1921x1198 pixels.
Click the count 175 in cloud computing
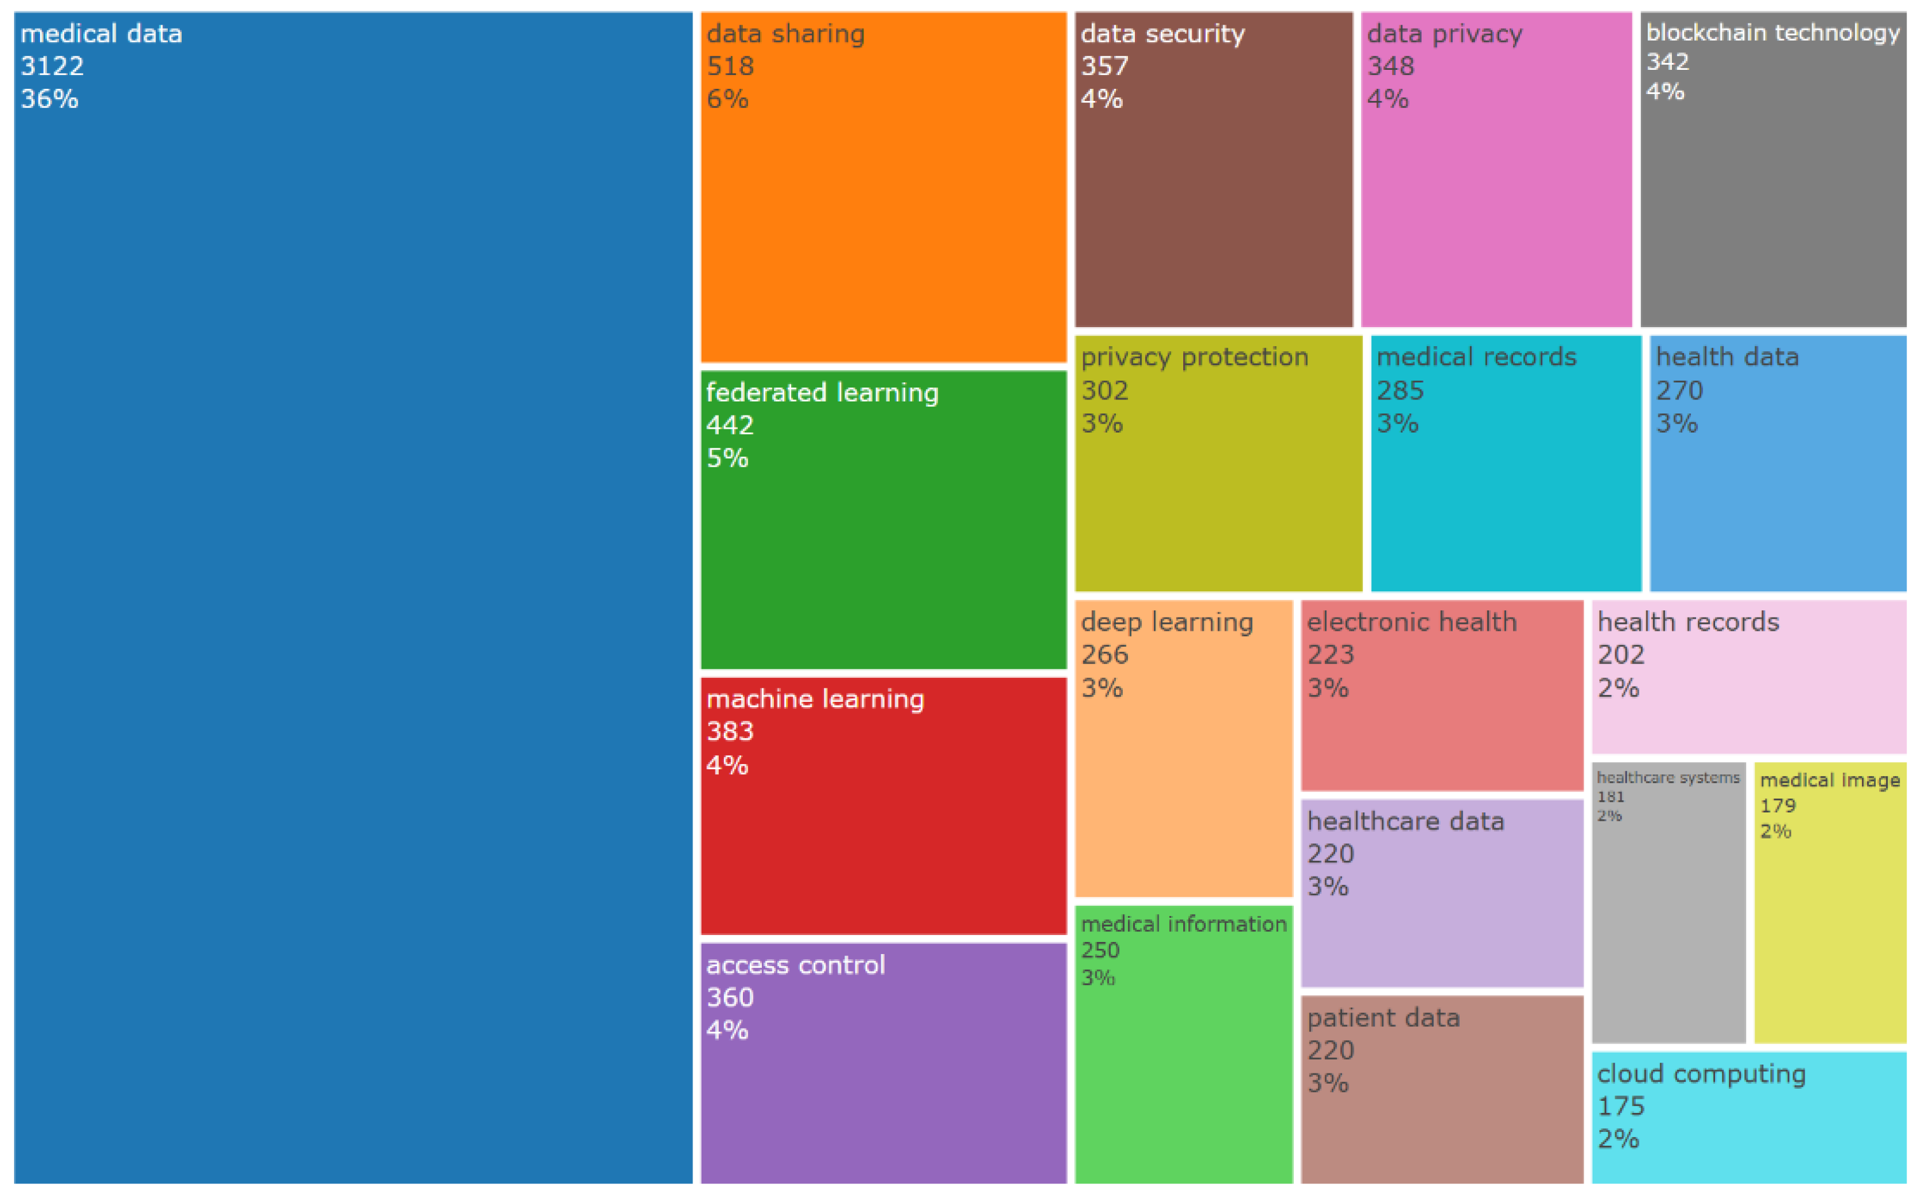pyautogui.click(x=1622, y=1106)
